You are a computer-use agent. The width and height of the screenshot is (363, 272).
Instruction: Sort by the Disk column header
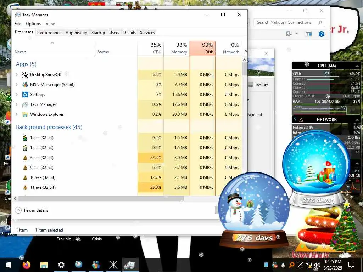pyautogui.click(x=202, y=48)
